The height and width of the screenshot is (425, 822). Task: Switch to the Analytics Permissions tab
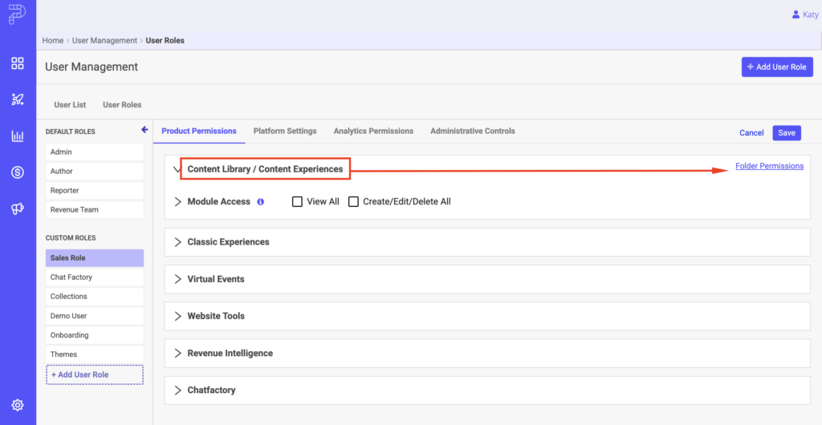click(373, 131)
